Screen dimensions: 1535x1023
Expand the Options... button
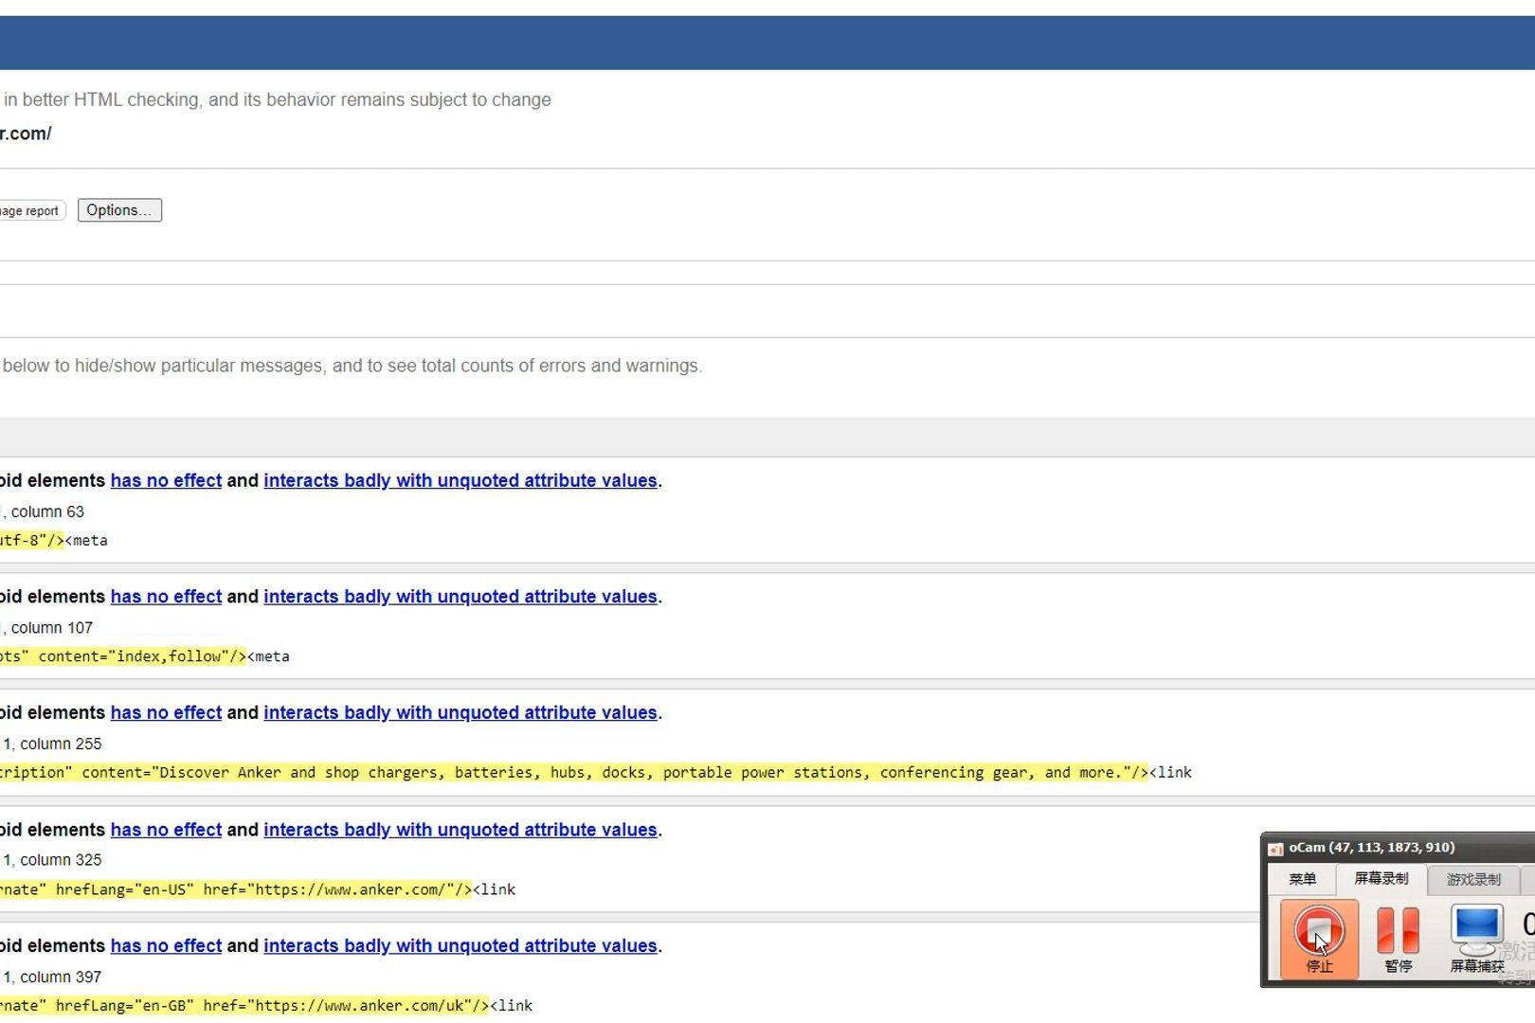coord(119,210)
